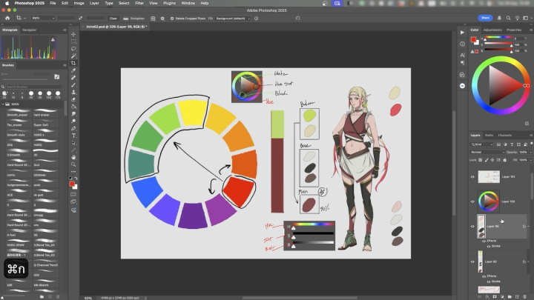The height and width of the screenshot is (300, 534).
Task: Click the foreground red color swatch in Color panel
Action: coord(474,39)
